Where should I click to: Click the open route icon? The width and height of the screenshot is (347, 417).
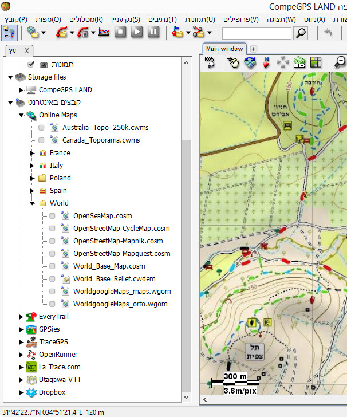[199, 33]
